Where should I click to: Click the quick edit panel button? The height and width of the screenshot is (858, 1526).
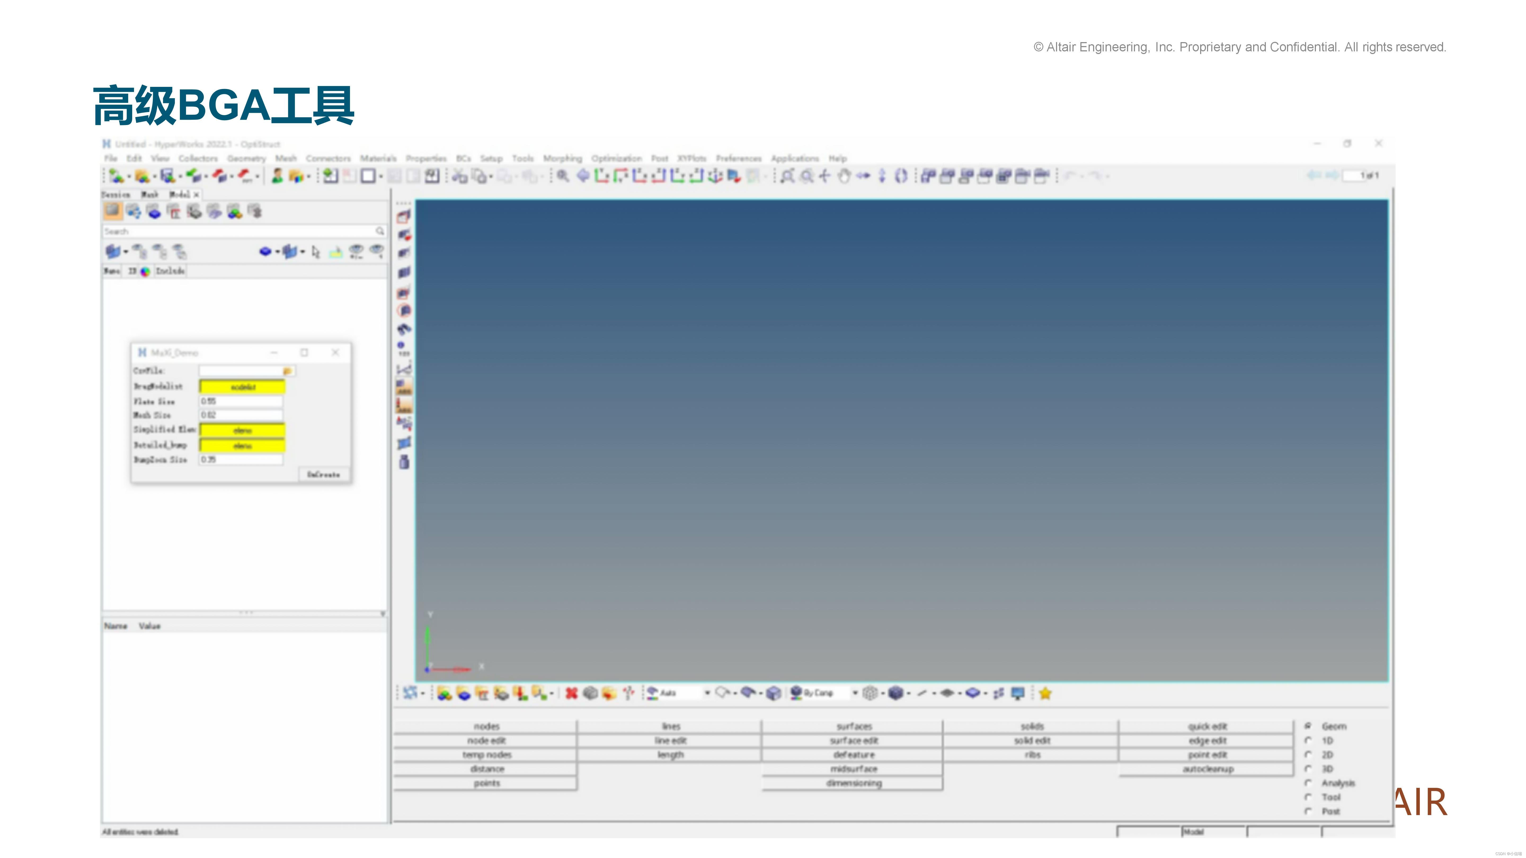point(1207,727)
